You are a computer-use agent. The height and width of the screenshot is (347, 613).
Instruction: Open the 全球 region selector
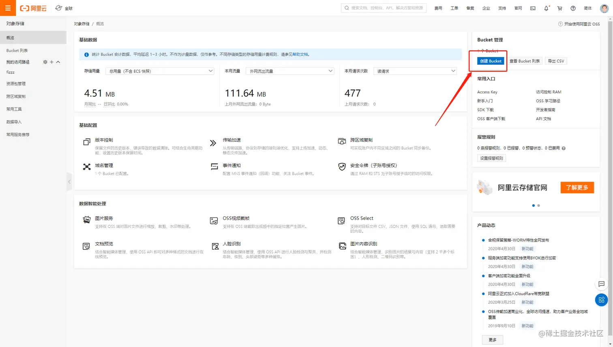pyautogui.click(x=64, y=8)
